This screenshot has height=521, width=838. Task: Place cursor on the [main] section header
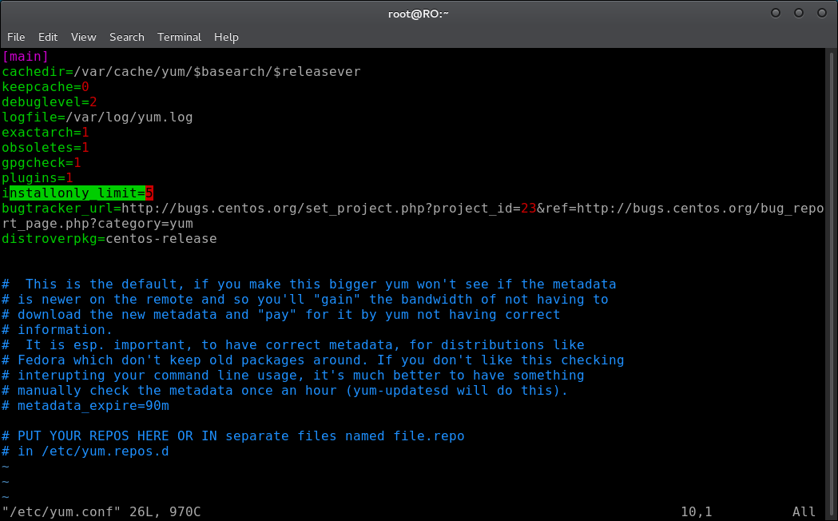click(25, 56)
